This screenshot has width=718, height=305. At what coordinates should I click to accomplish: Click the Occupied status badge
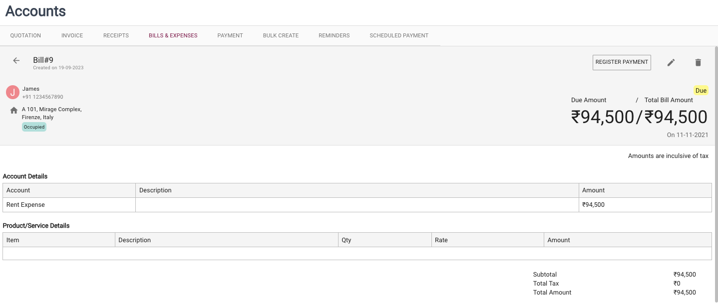click(34, 127)
